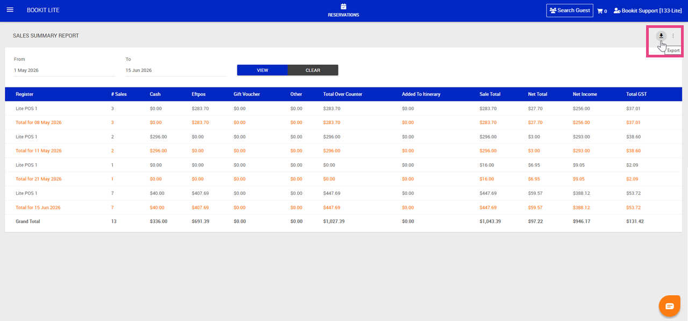Click the Other column header

pos(296,94)
